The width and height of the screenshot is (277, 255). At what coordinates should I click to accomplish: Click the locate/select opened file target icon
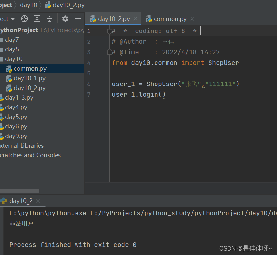coord(24,19)
